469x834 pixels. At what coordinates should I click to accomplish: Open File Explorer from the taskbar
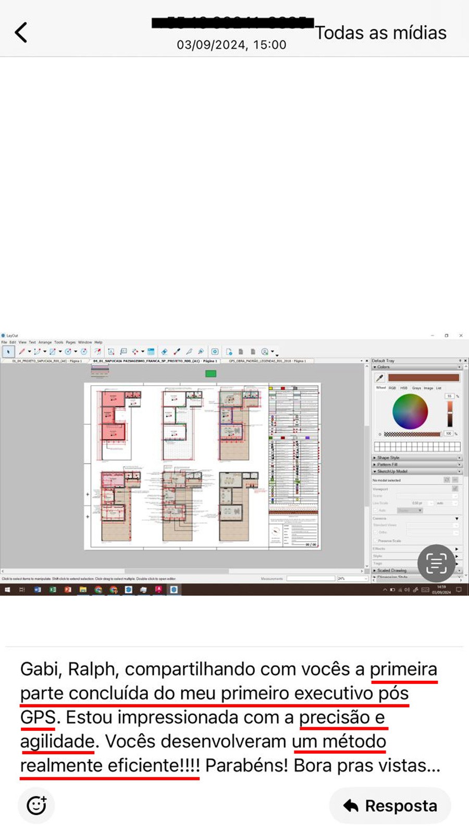tap(83, 590)
